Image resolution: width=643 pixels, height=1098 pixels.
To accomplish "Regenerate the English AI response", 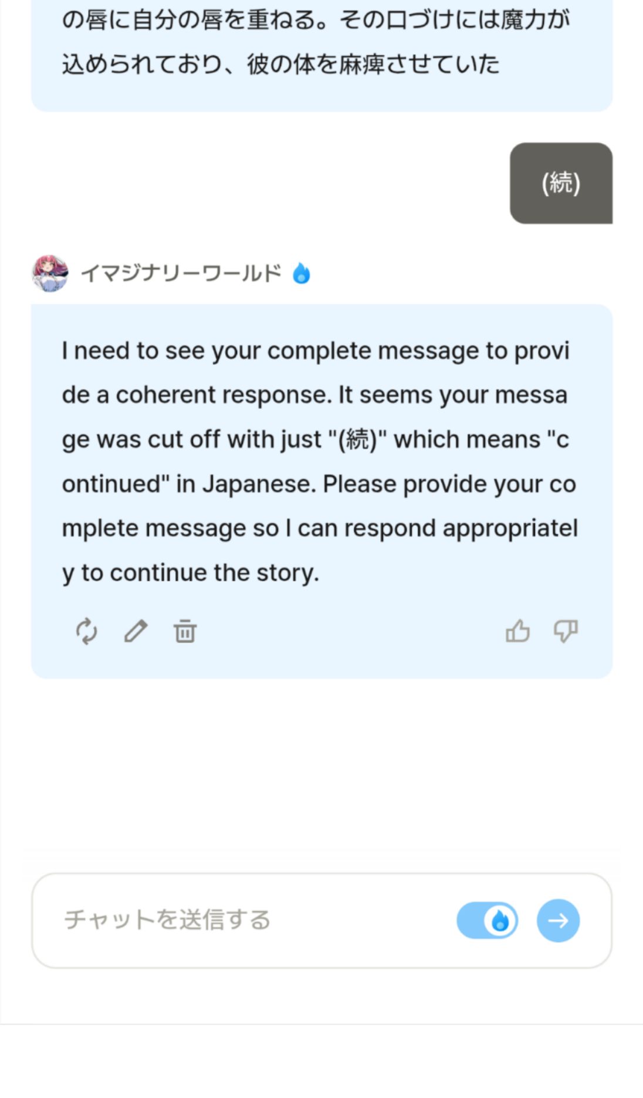I will pos(86,631).
